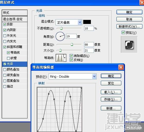Enable the 外发光 checkbox
Viewport: 144px width, 132px height.
5,36
